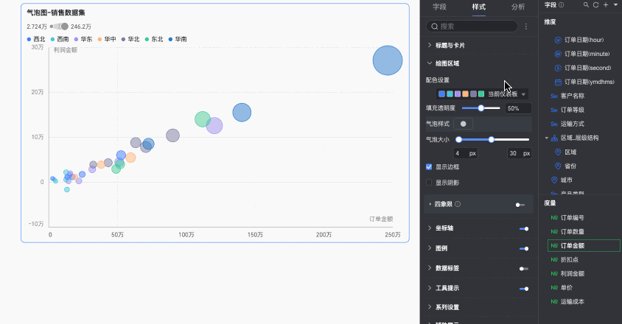Screen dimensions: 622x324
Task: Expand the 标题与卡片 section
Action: (x=446, y=46)
